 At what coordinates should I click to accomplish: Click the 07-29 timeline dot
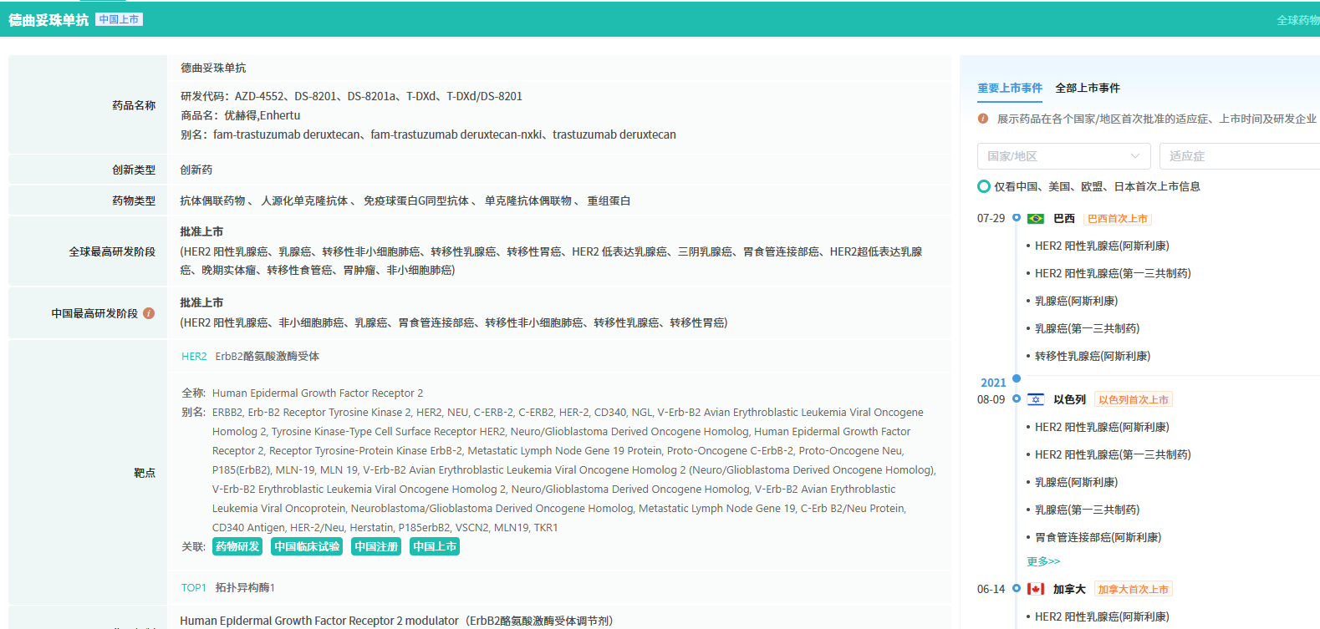(x=1017, y=218)
